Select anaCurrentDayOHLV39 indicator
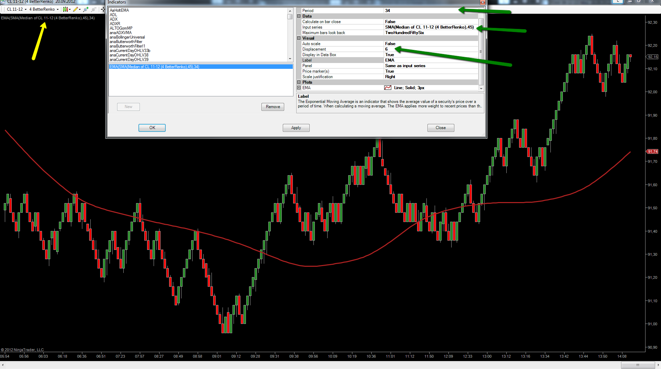The height and width of the screenshot is (369, 661). click(129, 60)
